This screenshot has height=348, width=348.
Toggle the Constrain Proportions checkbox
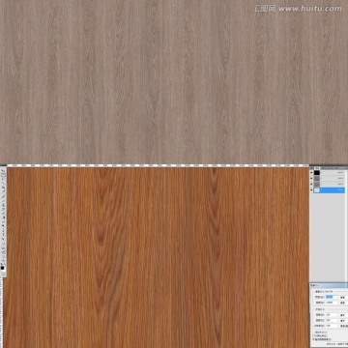pos(313,335)
